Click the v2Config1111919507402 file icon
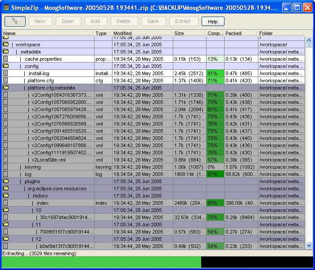The height and width of the screenshot is (270, 315). point(5,153)
